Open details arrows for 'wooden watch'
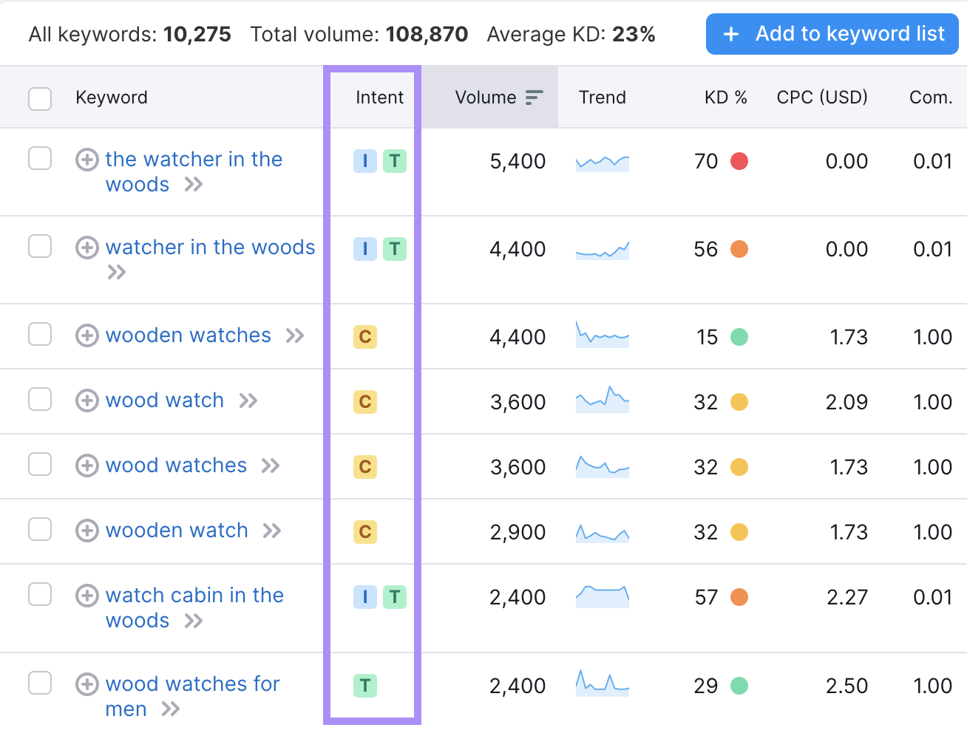 point(273,531)
